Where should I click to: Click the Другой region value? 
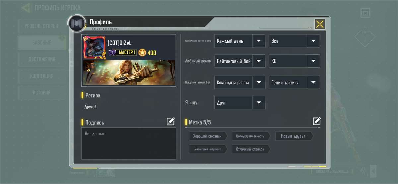tap(91, 107)
